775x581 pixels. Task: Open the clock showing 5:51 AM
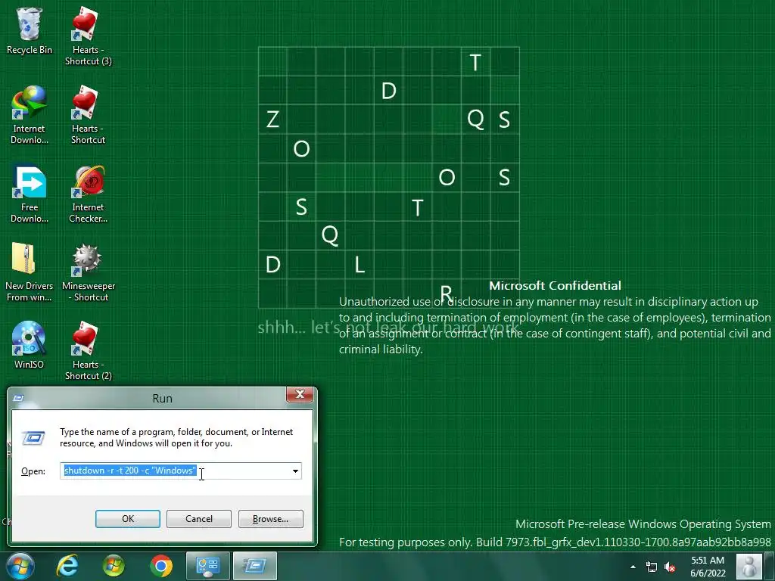pyautogui.click(x=708, y=567)
